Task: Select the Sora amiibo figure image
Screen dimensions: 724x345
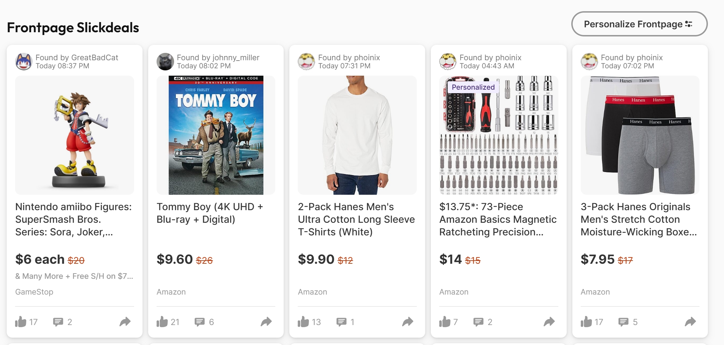Action: (75, 135)
